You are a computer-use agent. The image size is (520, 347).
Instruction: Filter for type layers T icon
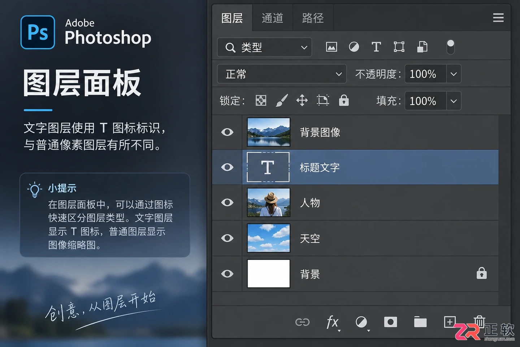(x=376, y=47)
